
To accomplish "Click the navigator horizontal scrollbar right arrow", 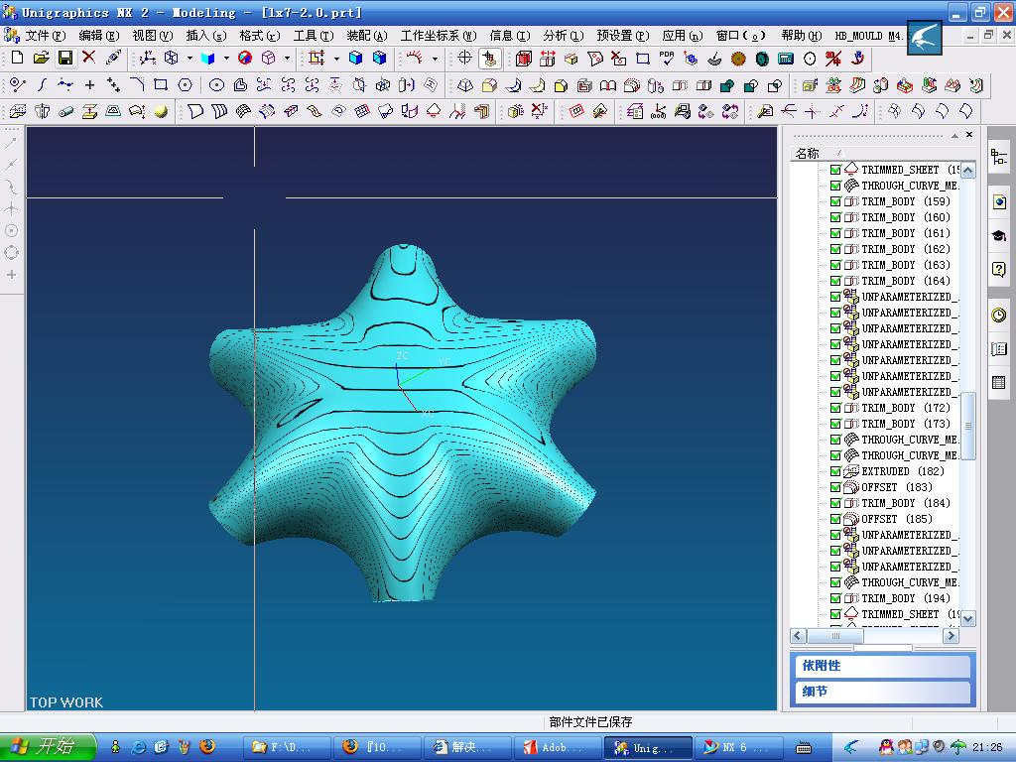I will pos(951,636).
